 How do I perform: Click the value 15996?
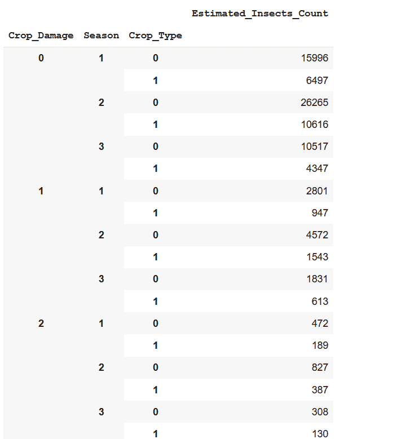point(314,58)
